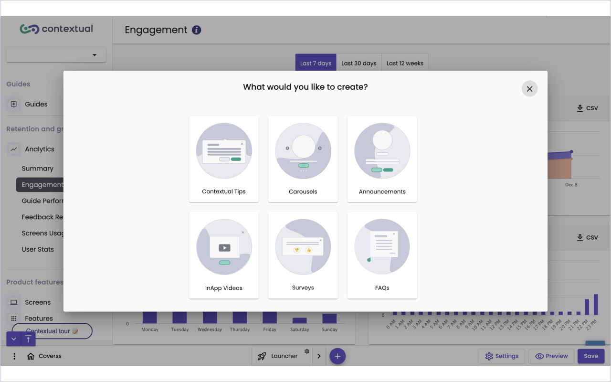Click the Analytics trend-line icon
The image size is (611, 382).
pyautogui.click(x=14, y=149)
